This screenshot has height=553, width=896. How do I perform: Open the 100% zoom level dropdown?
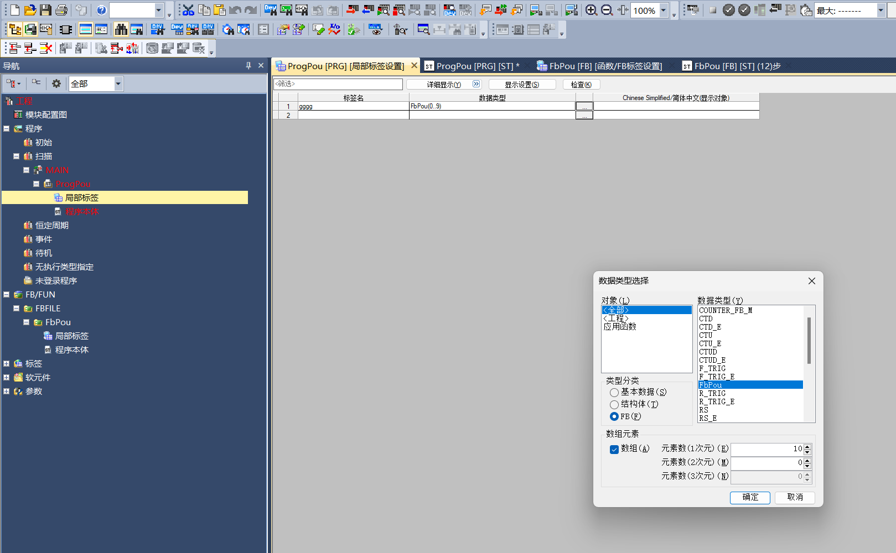pos(663,10)
